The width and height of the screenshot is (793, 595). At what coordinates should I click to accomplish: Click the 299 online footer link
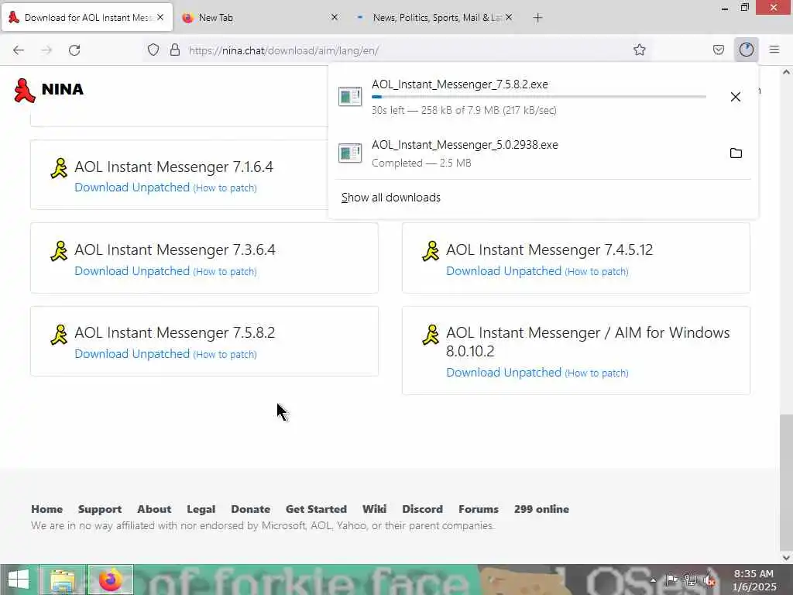[541, 509]
